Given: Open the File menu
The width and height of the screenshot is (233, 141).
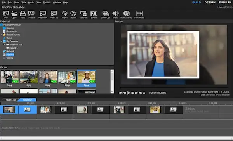Looking at the screenshot, I should coord(4,3).
